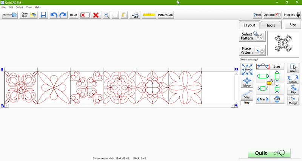
Task: Open the File menu
Action: click(x=3, y=7)
